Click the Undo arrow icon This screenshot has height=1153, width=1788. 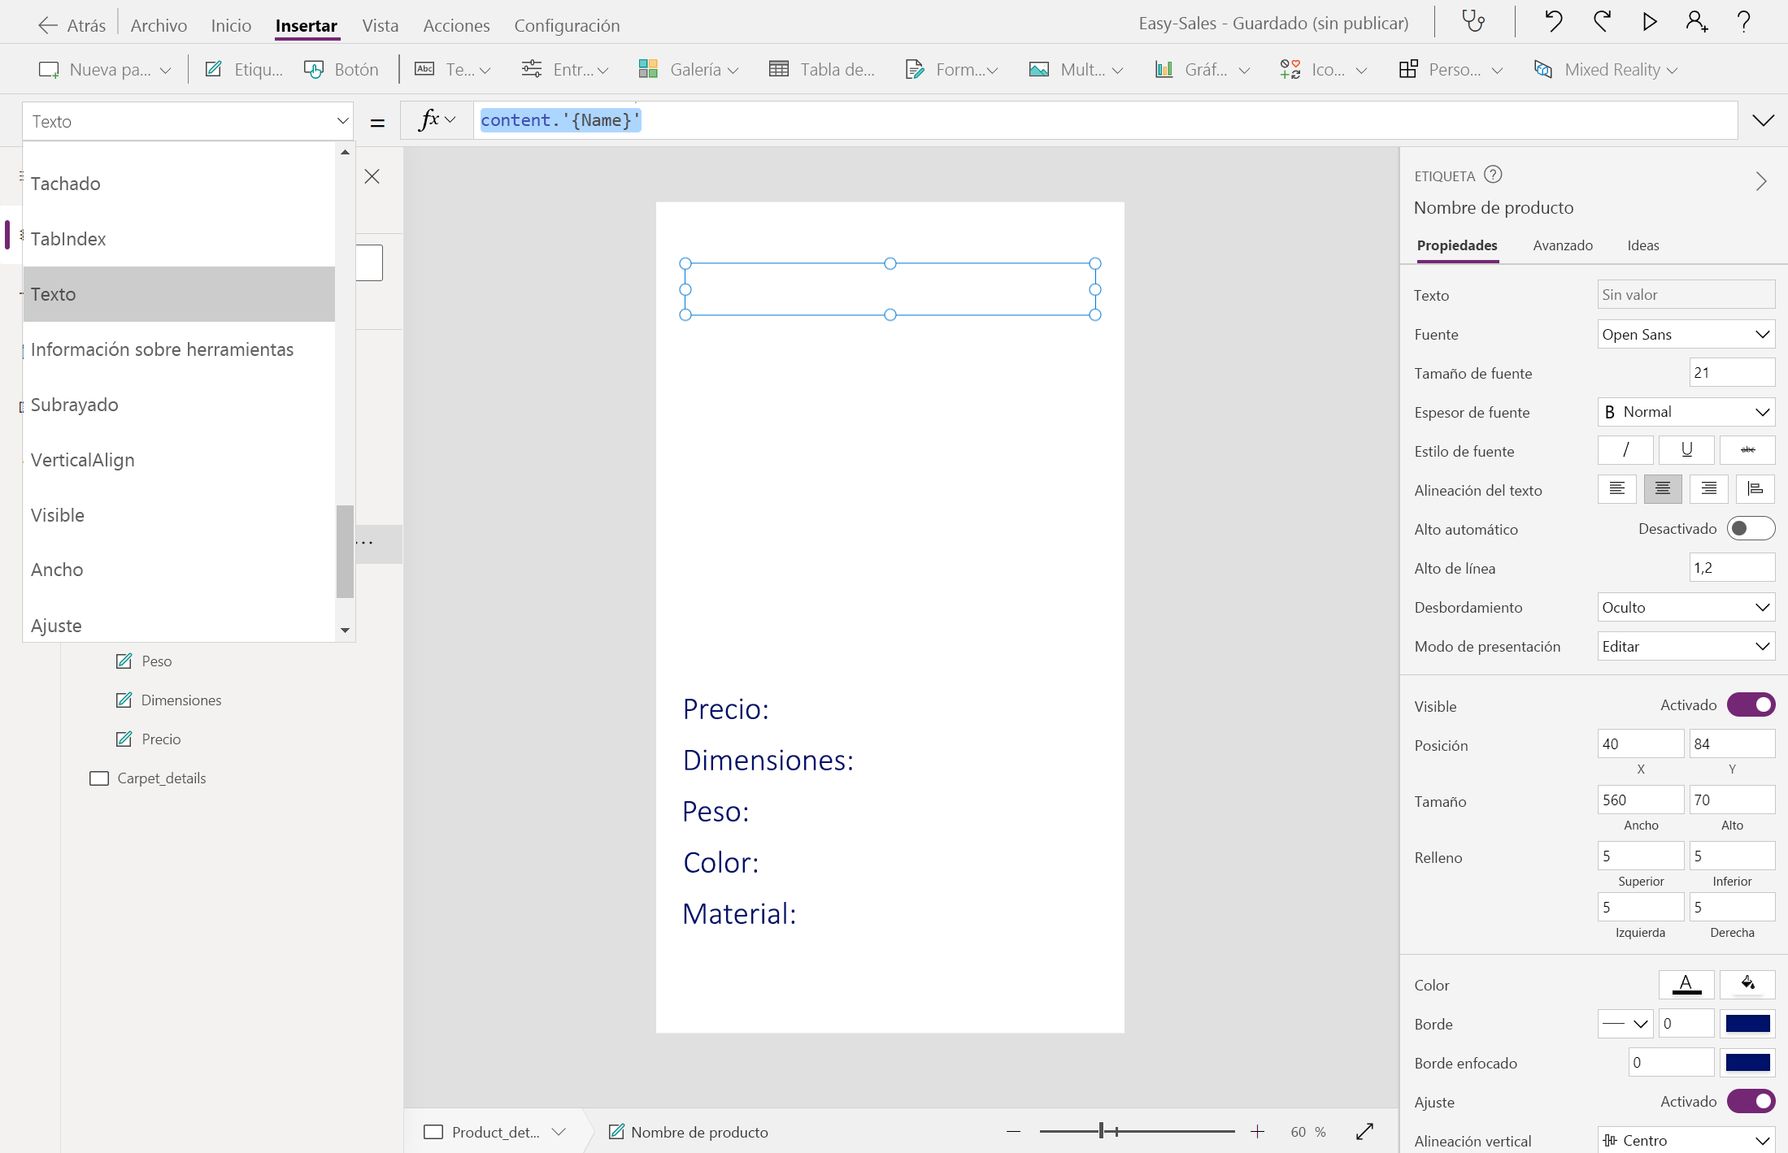1553,22
